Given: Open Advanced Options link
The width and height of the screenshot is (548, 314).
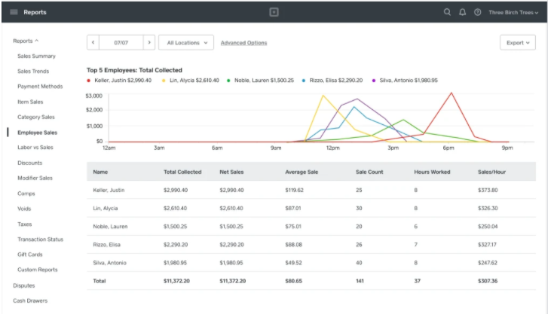Looking at the screenshot, I should click(x=243, y=43).
